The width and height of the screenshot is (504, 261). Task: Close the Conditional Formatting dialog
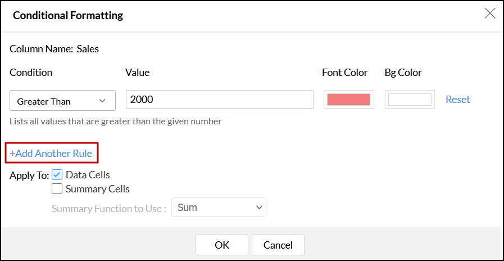point(489,14)
